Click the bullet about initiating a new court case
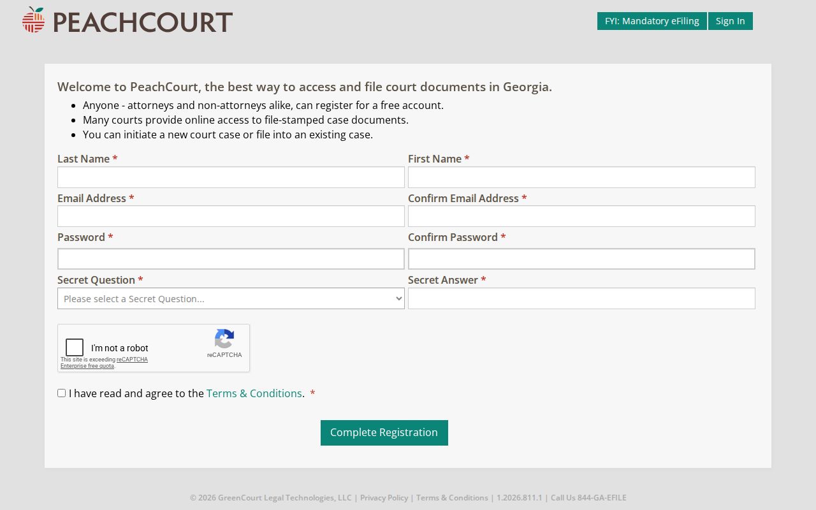This screenshot has width=816, height=510. coord(228,135)
